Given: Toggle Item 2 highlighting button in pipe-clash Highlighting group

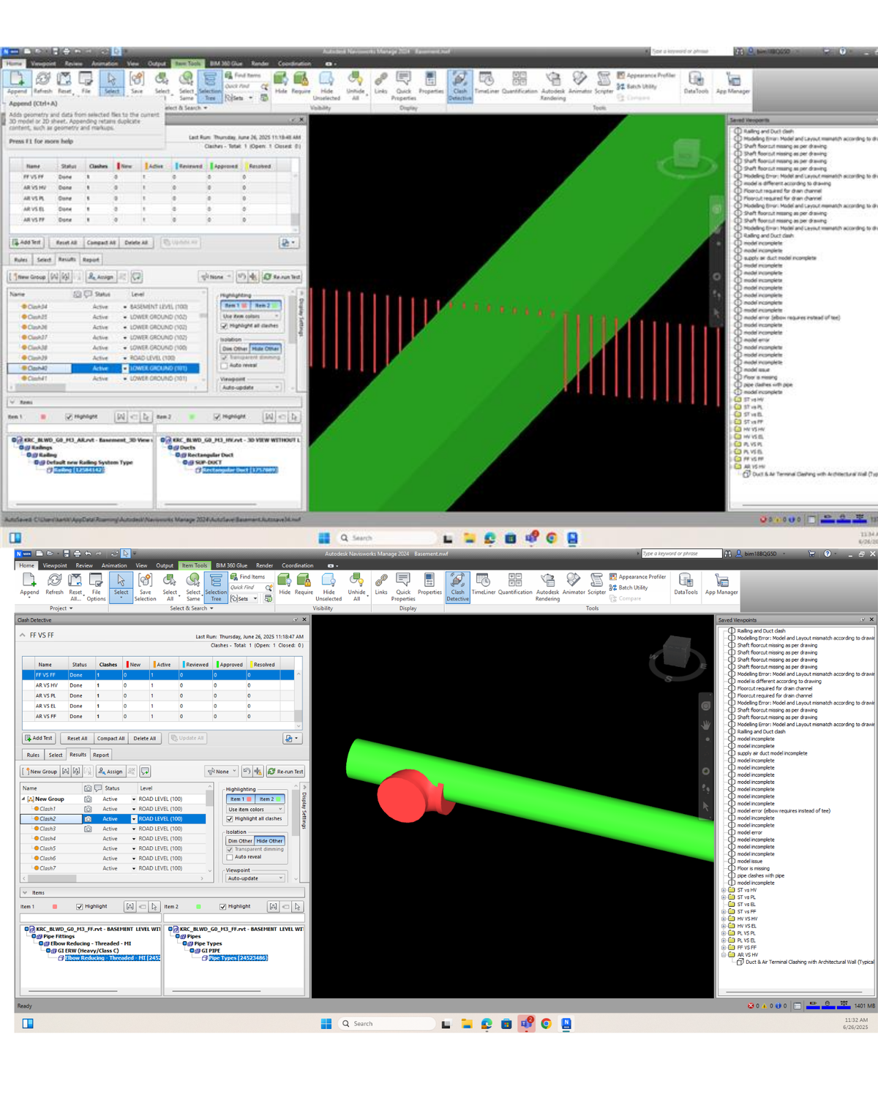Looking at the screenshot, I should pyautogui.click(x=269, y=799).
